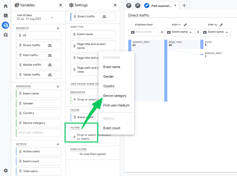Viewport: 237px width, 176px height.
Task: Open the Advertising icon in sidebar
Action: pos(6,35)
